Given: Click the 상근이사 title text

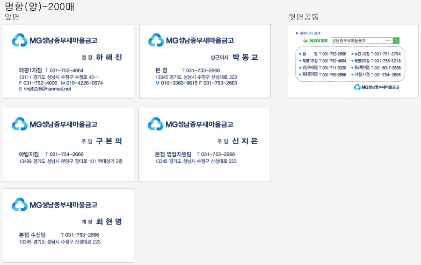Looking at the screenshot, I should (220, 57).
